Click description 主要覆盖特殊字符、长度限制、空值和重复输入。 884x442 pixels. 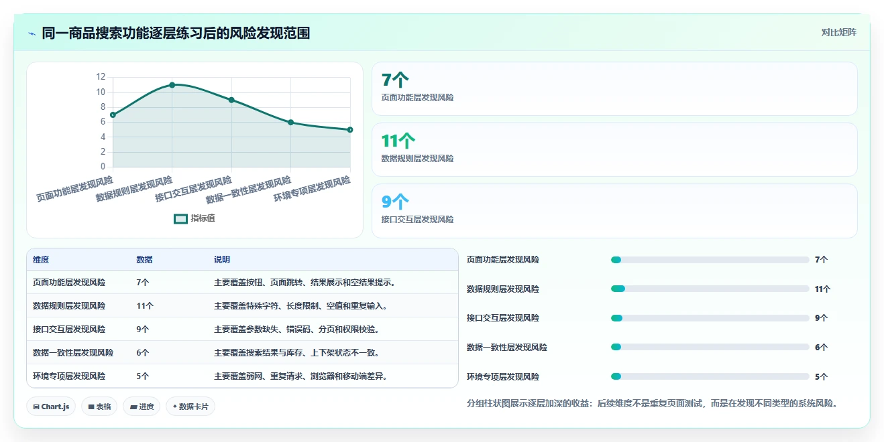pyautogui.click(x=300, y=306)
